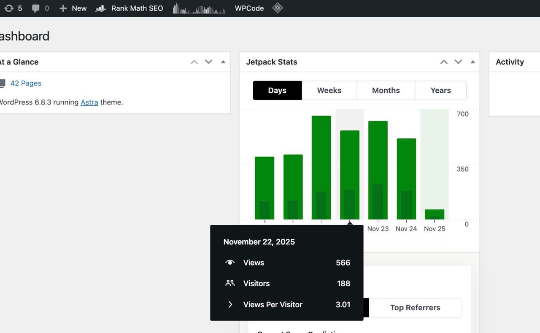
Task: Click the diamond-shaped icon next to WPCode
Action: tap(277, 8)
